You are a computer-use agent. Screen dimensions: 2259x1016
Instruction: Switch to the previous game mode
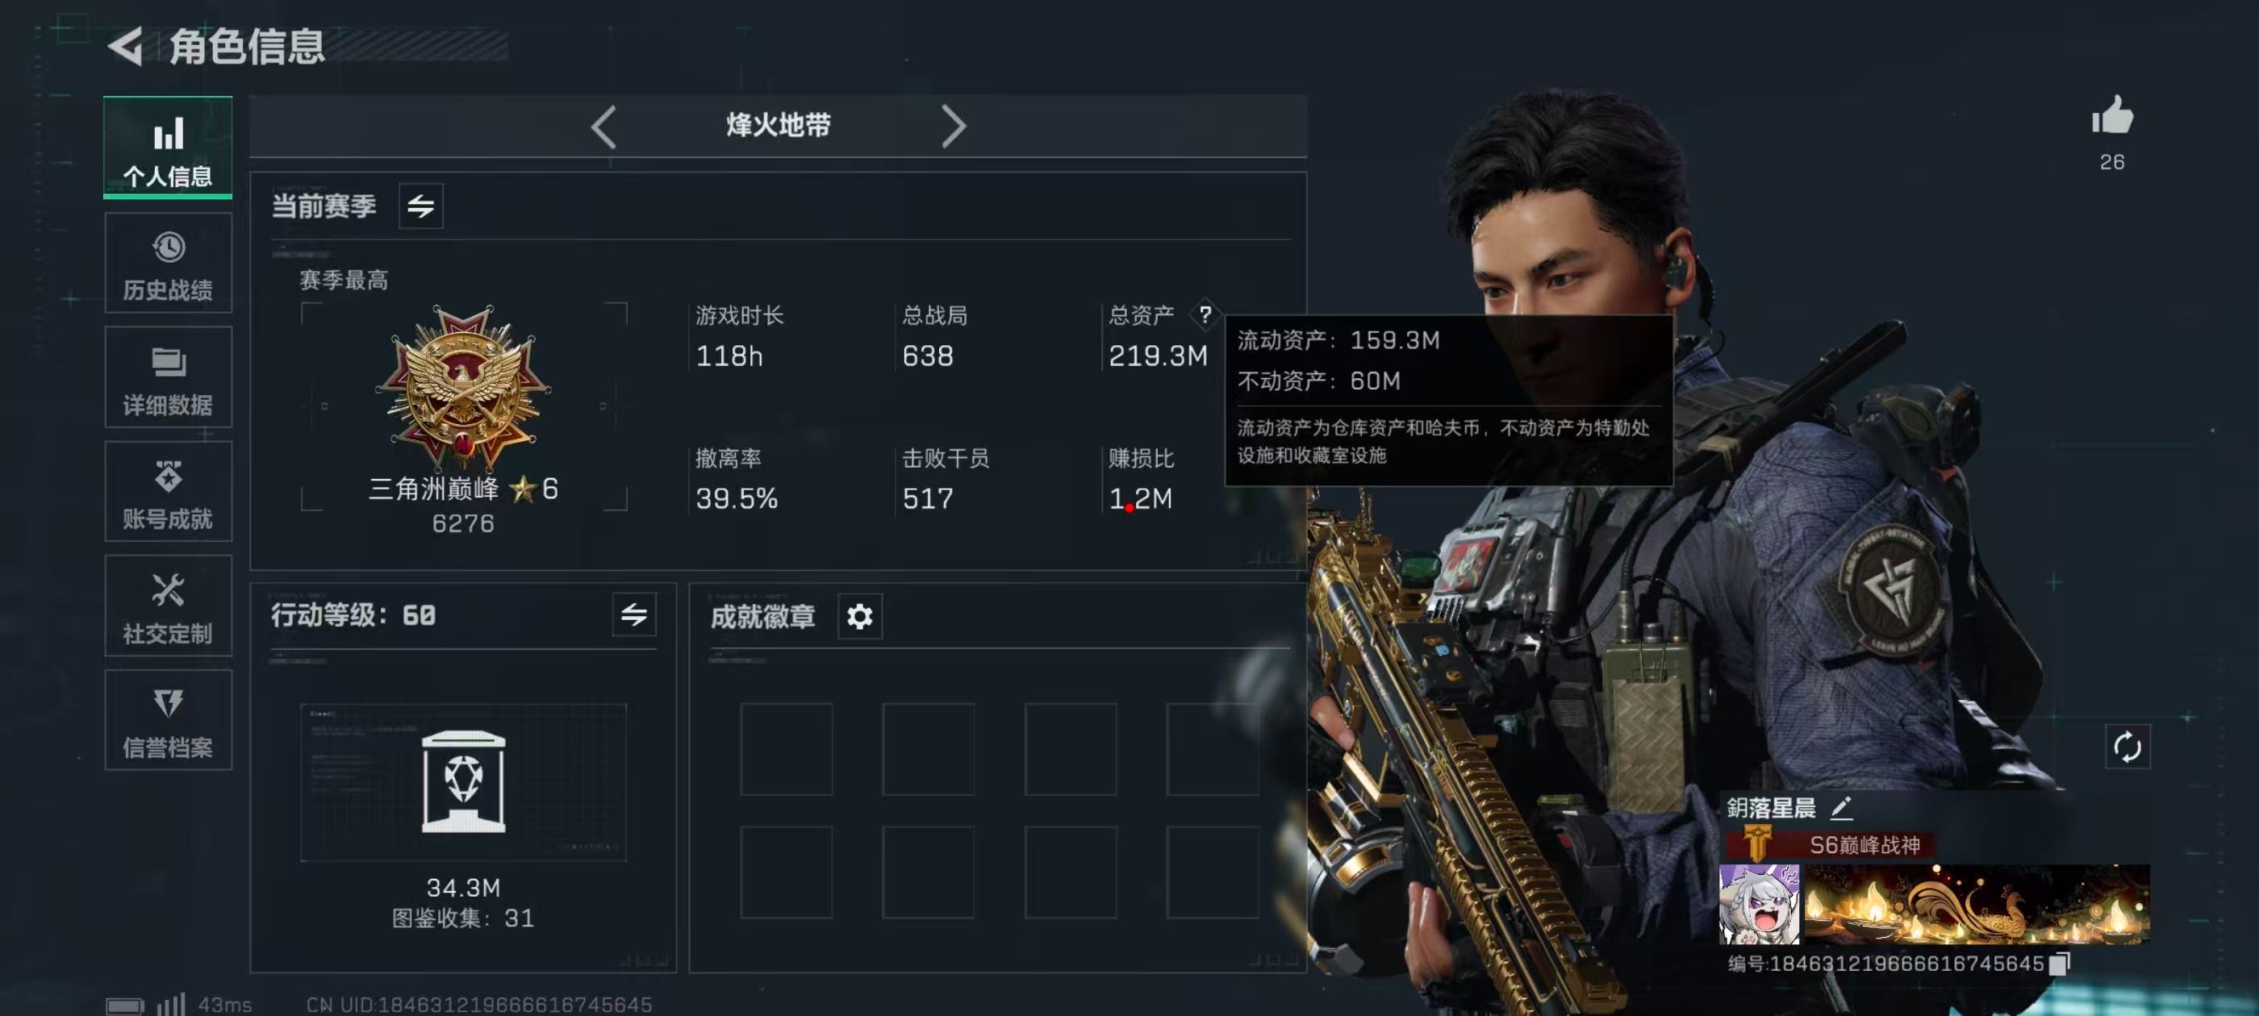coord(603,127)
